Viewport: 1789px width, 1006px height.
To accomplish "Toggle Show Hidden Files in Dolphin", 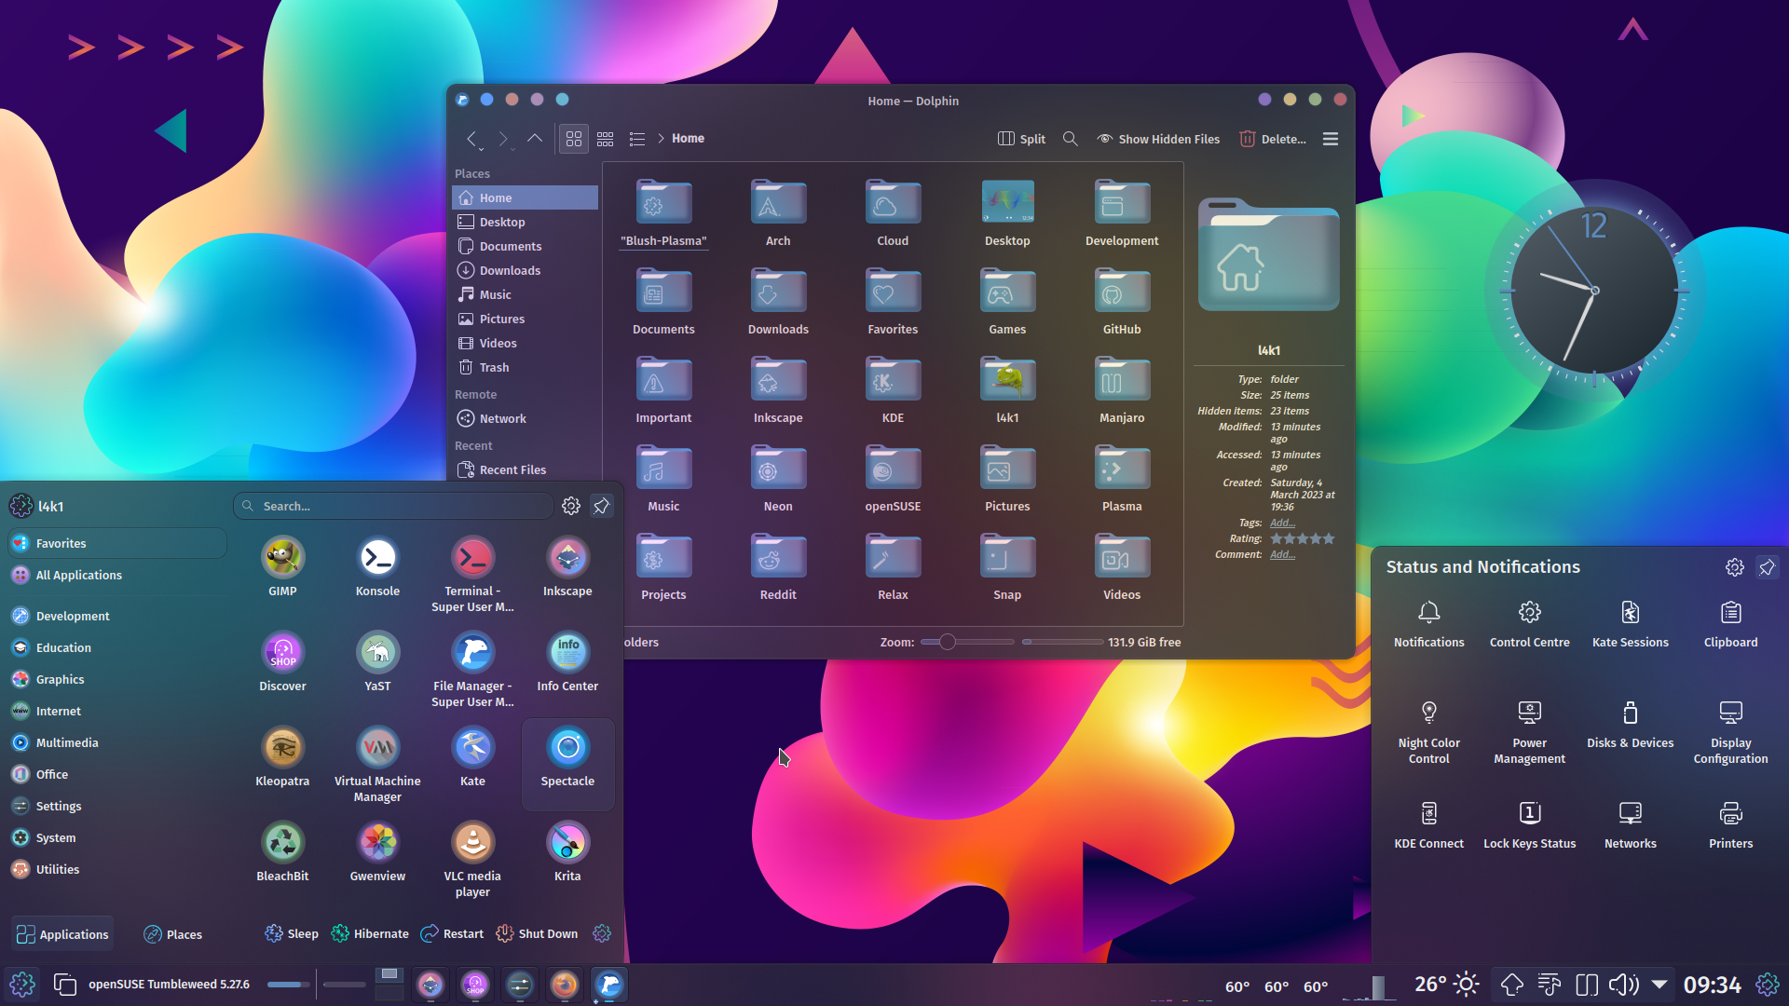I will click(1158, 138).
